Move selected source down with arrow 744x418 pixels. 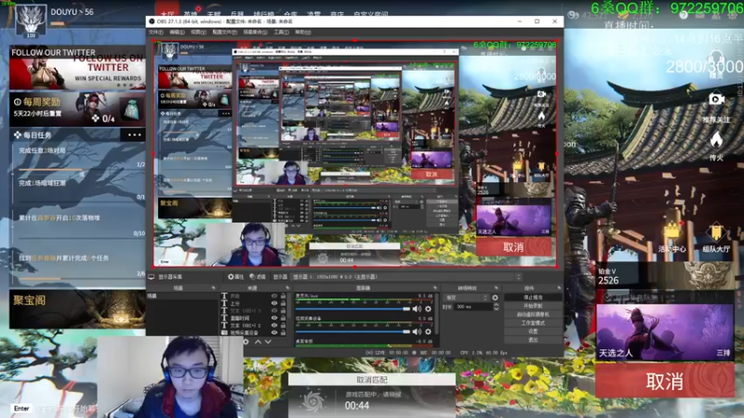pyautogui.click(x=268, y=341)
